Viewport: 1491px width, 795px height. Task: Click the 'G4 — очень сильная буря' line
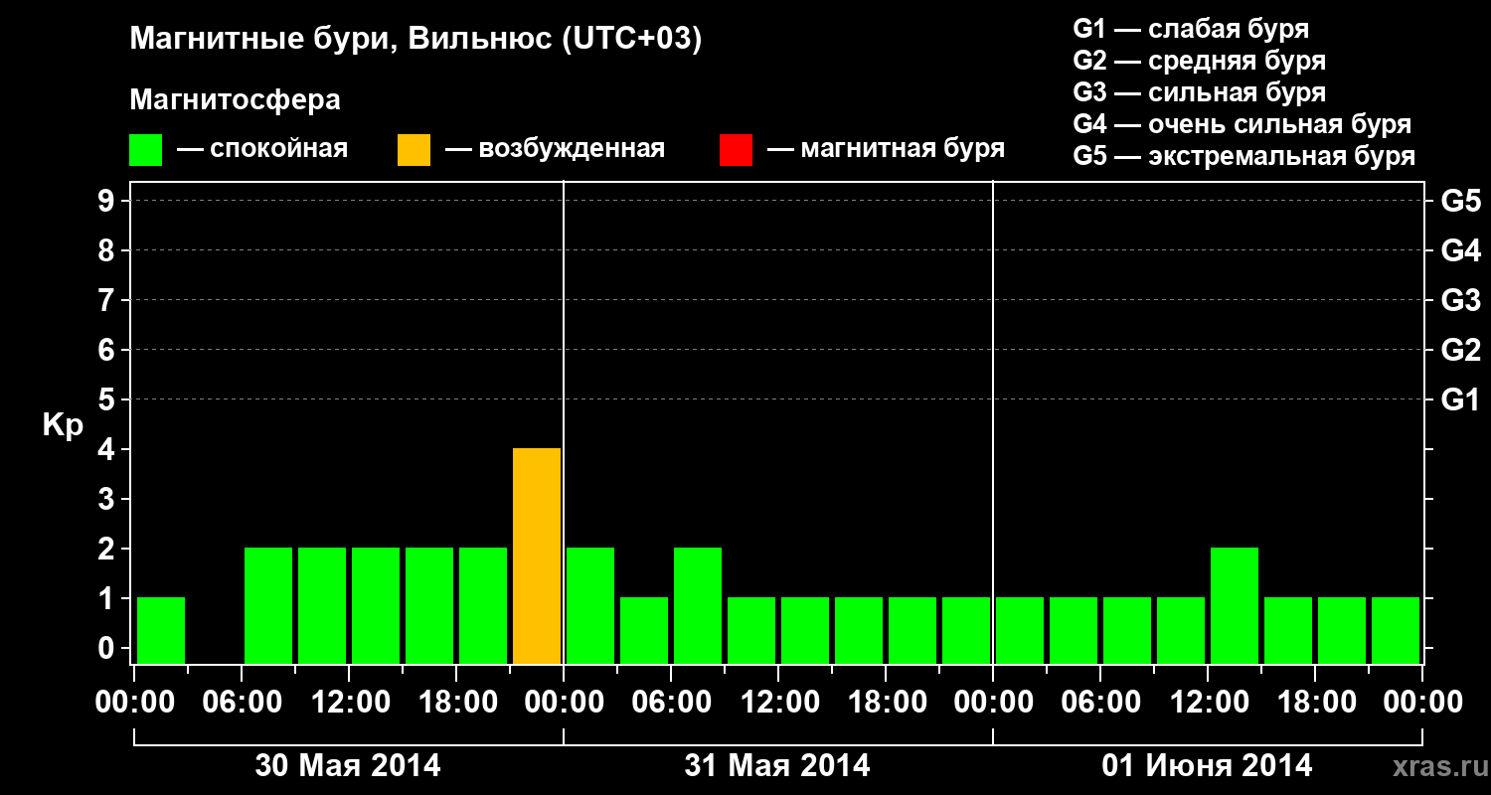tap(1242, 124)
